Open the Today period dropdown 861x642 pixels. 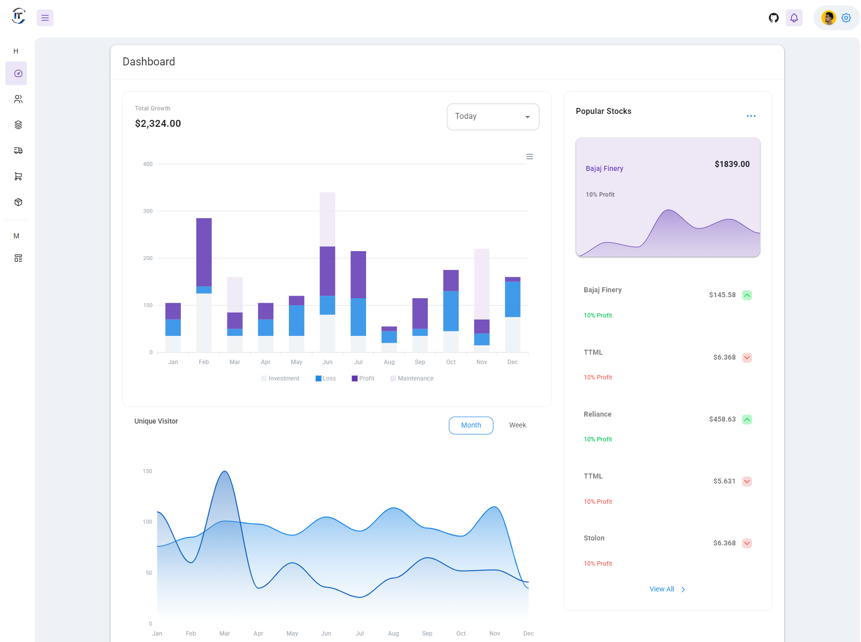[493, 117]
